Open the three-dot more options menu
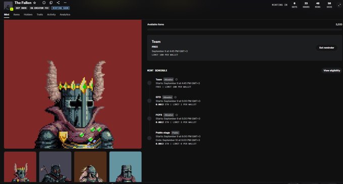The height and width of the screenshot is (184, 343). [65, 3]
